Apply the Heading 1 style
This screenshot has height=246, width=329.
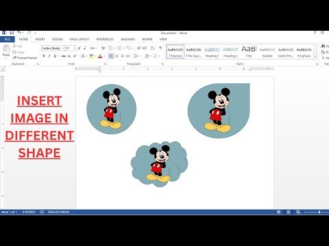(x=212, y=52)
